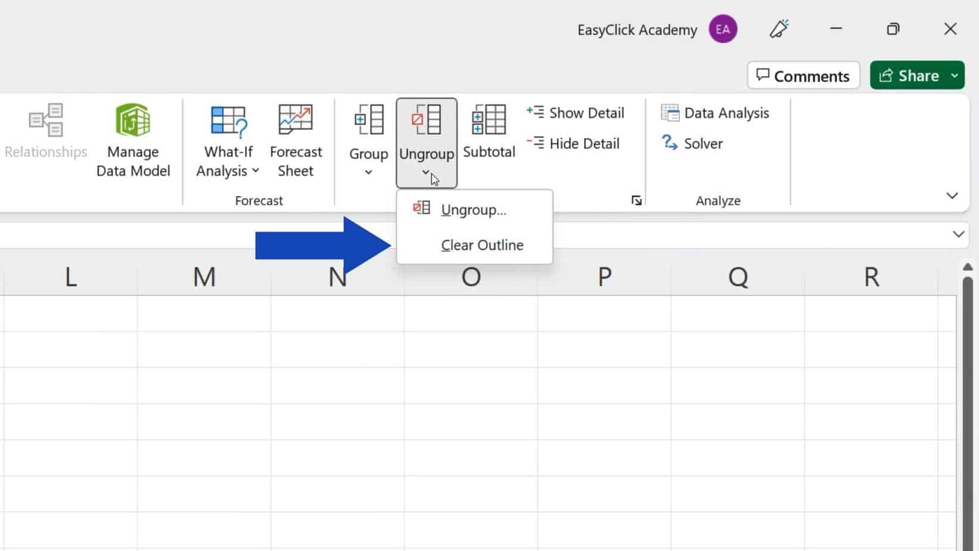This screenshot has width=979, height=551.
Task: Select Ungroup from the open menu
Action: click(474, 209)
